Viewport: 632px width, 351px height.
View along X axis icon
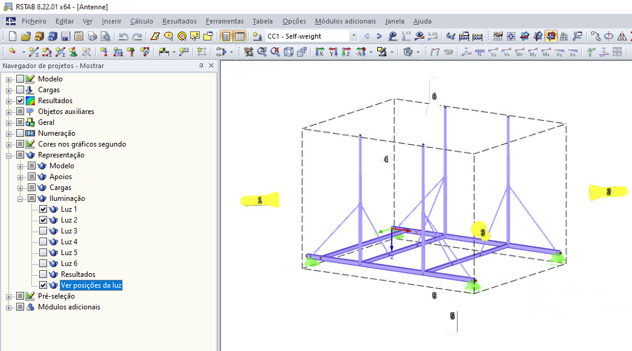coord(320,52)
